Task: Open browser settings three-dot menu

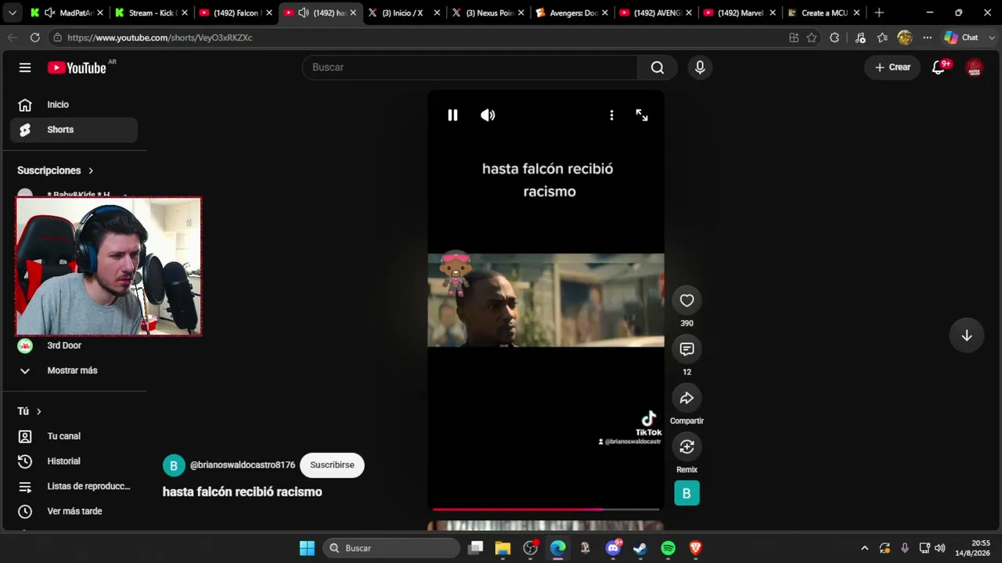Action: tap(927, 38)
